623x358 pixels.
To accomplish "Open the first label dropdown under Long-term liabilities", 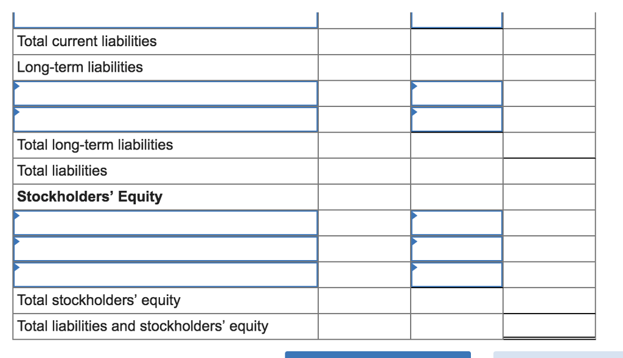I will 164,93.
